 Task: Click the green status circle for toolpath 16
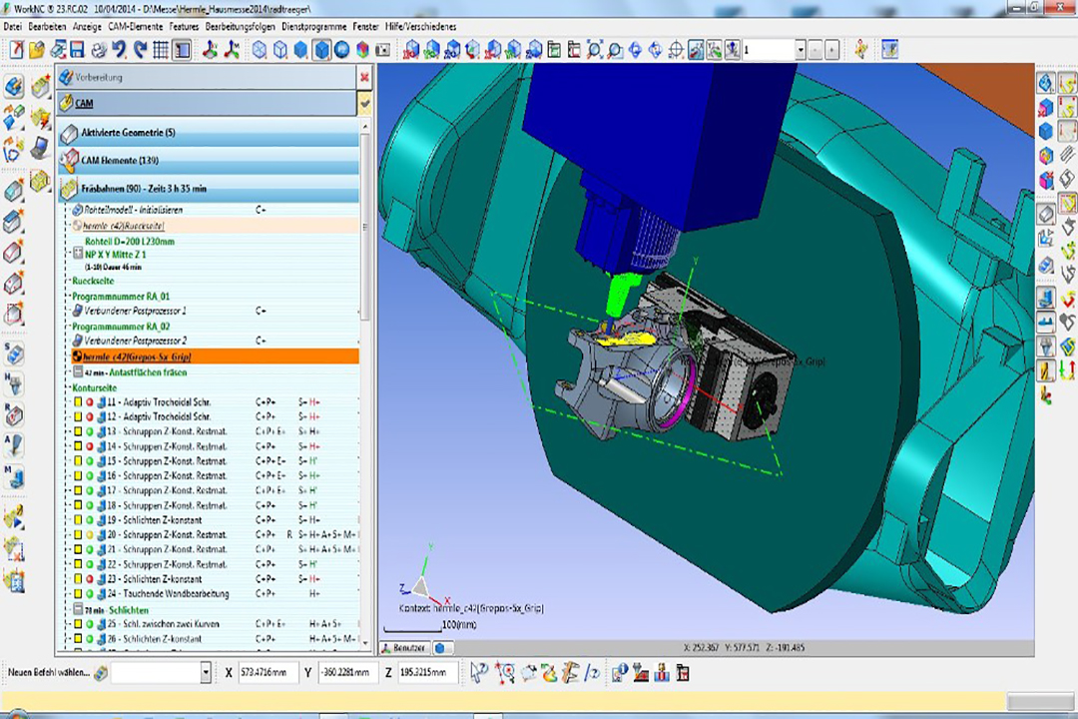pos(90,476)
